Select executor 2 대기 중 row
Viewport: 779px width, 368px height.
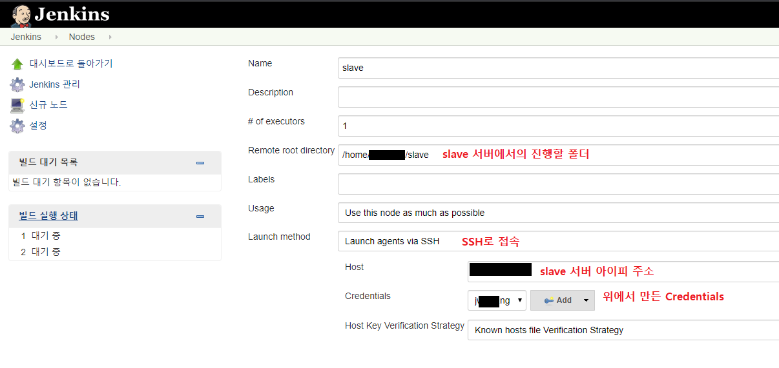[115, 252]
